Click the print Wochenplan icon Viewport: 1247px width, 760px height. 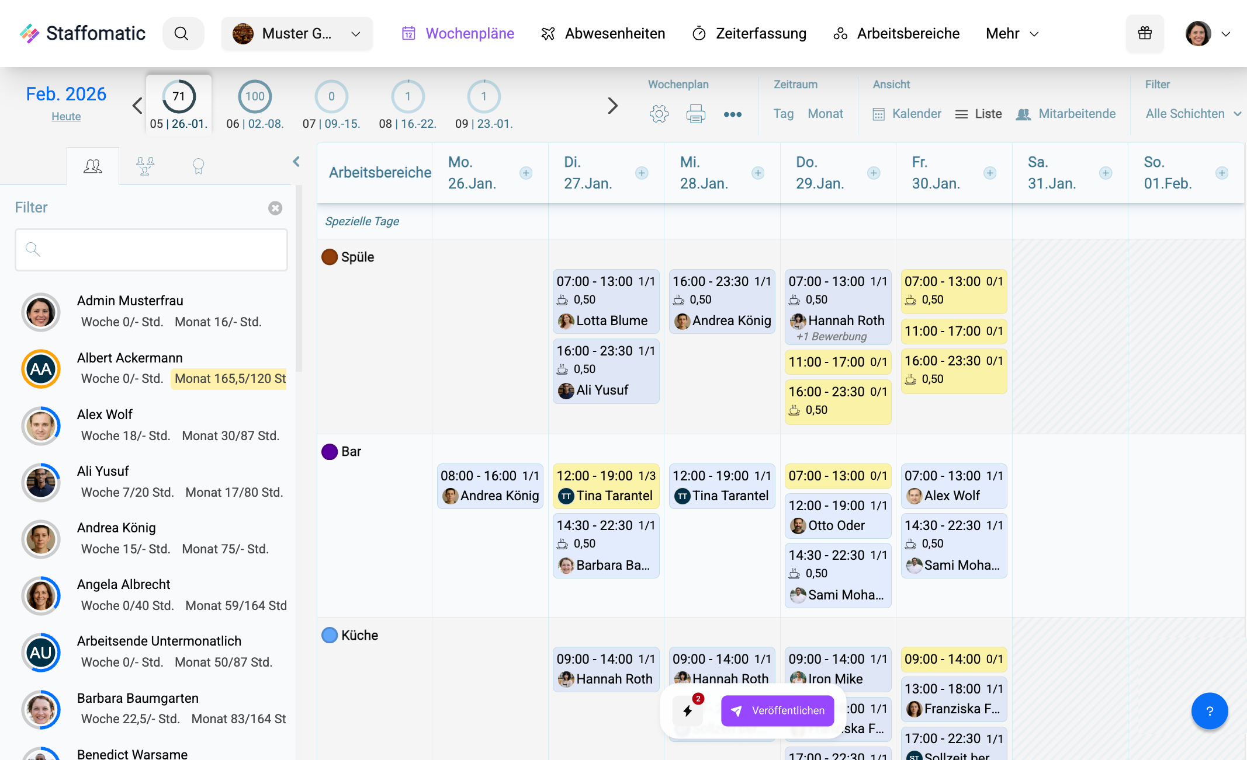pos(695,114)
